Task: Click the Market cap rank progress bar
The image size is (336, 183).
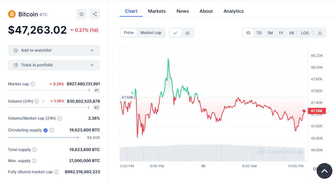Action: [x=49, y=90]
